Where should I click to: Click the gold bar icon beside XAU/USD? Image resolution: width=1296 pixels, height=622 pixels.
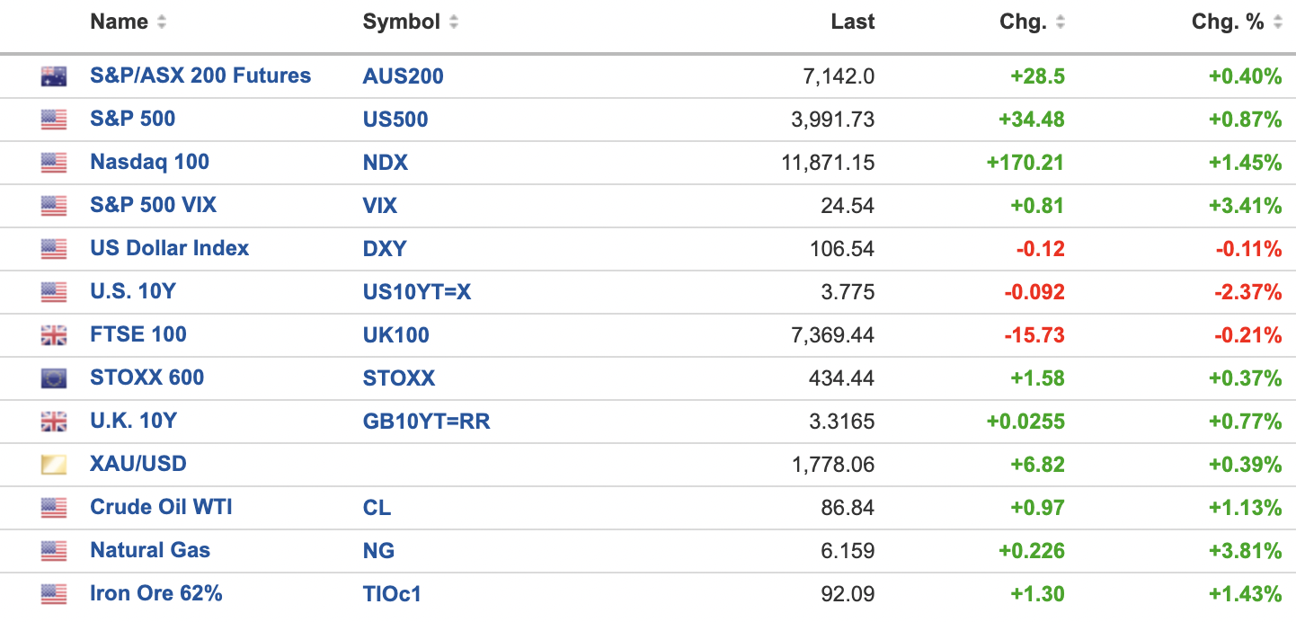(x=54, y=465)
